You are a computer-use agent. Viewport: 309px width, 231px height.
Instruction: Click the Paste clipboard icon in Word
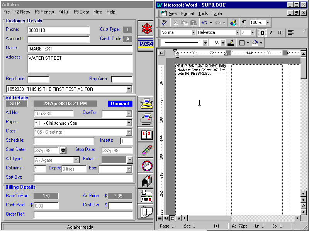point(194,23)
